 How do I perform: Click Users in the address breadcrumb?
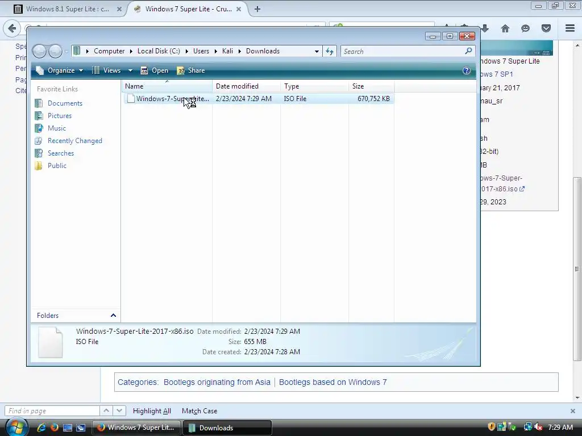point(201,51)
